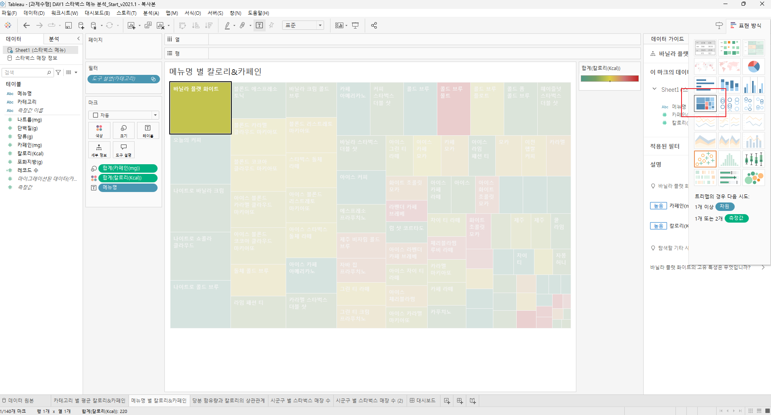
Task: Open the 파일(F) menu
Action: pos(9,13)
